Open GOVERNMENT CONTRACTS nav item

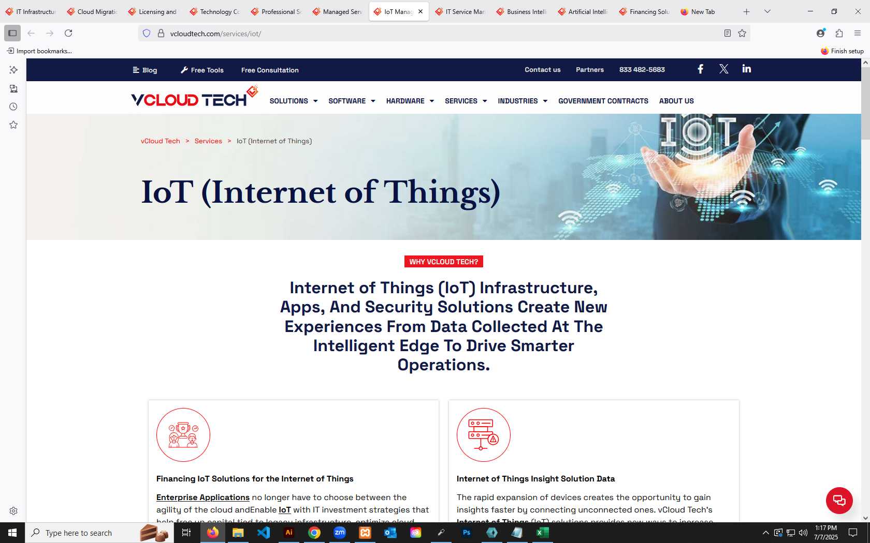[x=603, y=101]
